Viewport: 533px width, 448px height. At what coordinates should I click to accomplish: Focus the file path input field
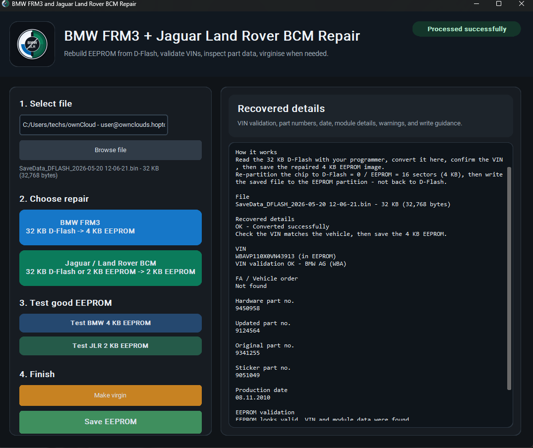coord(94,125)
